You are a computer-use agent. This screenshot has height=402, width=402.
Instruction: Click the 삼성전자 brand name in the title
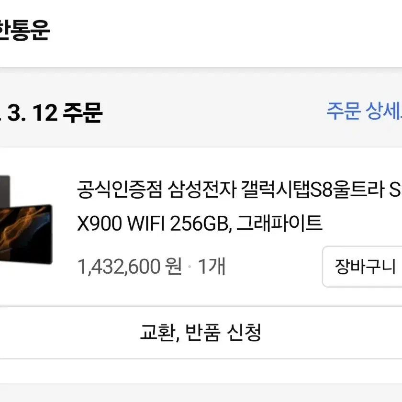202,190
